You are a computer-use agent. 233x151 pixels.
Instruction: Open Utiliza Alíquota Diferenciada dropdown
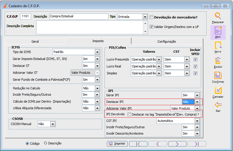[x=97, y=108]
